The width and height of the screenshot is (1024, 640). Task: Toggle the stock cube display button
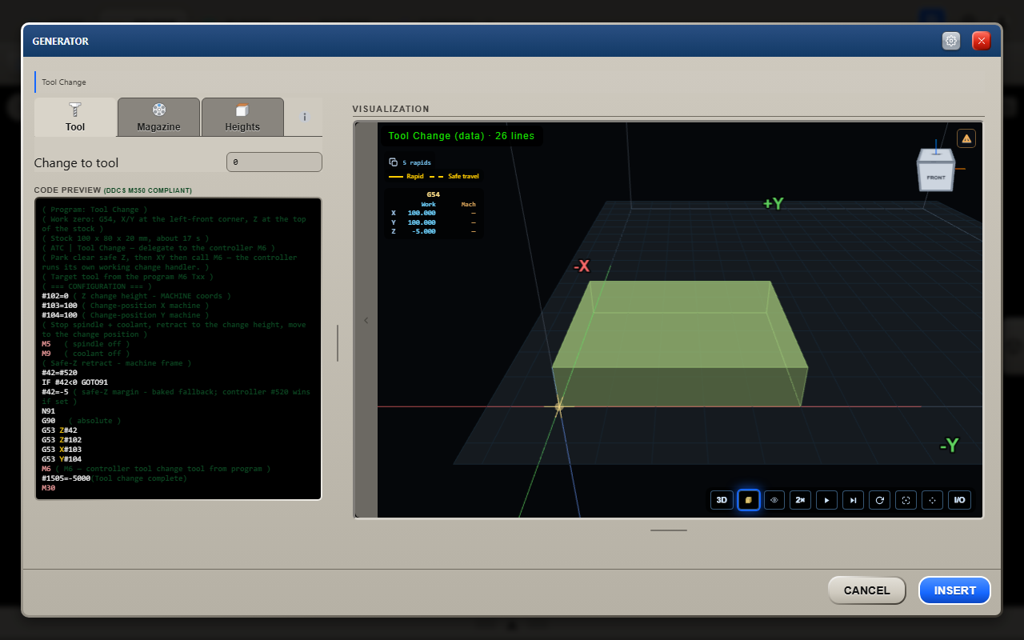pos(749,500)
